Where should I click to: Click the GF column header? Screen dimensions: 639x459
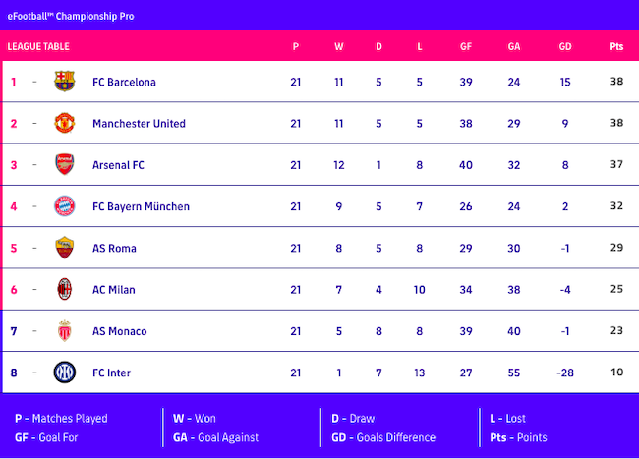pyautogui.click(x=466, y=46)
